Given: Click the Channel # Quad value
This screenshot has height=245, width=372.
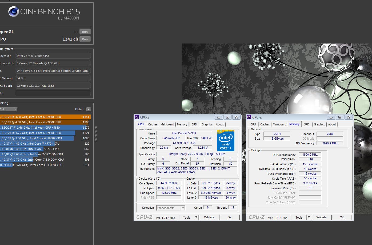Looking at the screenshot, I should pos(330,134).
